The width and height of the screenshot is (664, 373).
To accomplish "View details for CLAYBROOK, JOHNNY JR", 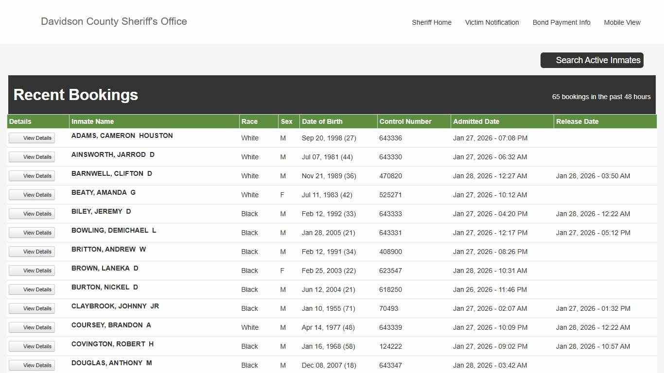I will tap(32, 308).
